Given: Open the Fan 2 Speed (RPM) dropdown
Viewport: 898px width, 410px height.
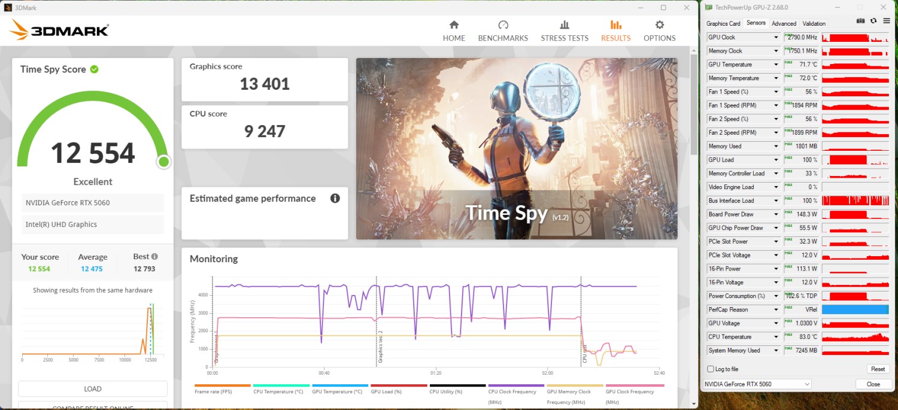Looking at the screenshot, I should (776, 133).
